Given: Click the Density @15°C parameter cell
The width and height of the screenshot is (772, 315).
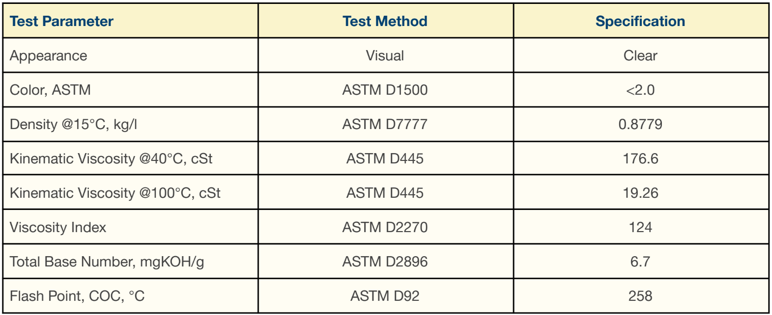Looking at the screenshot, I should tap(73, 125).
